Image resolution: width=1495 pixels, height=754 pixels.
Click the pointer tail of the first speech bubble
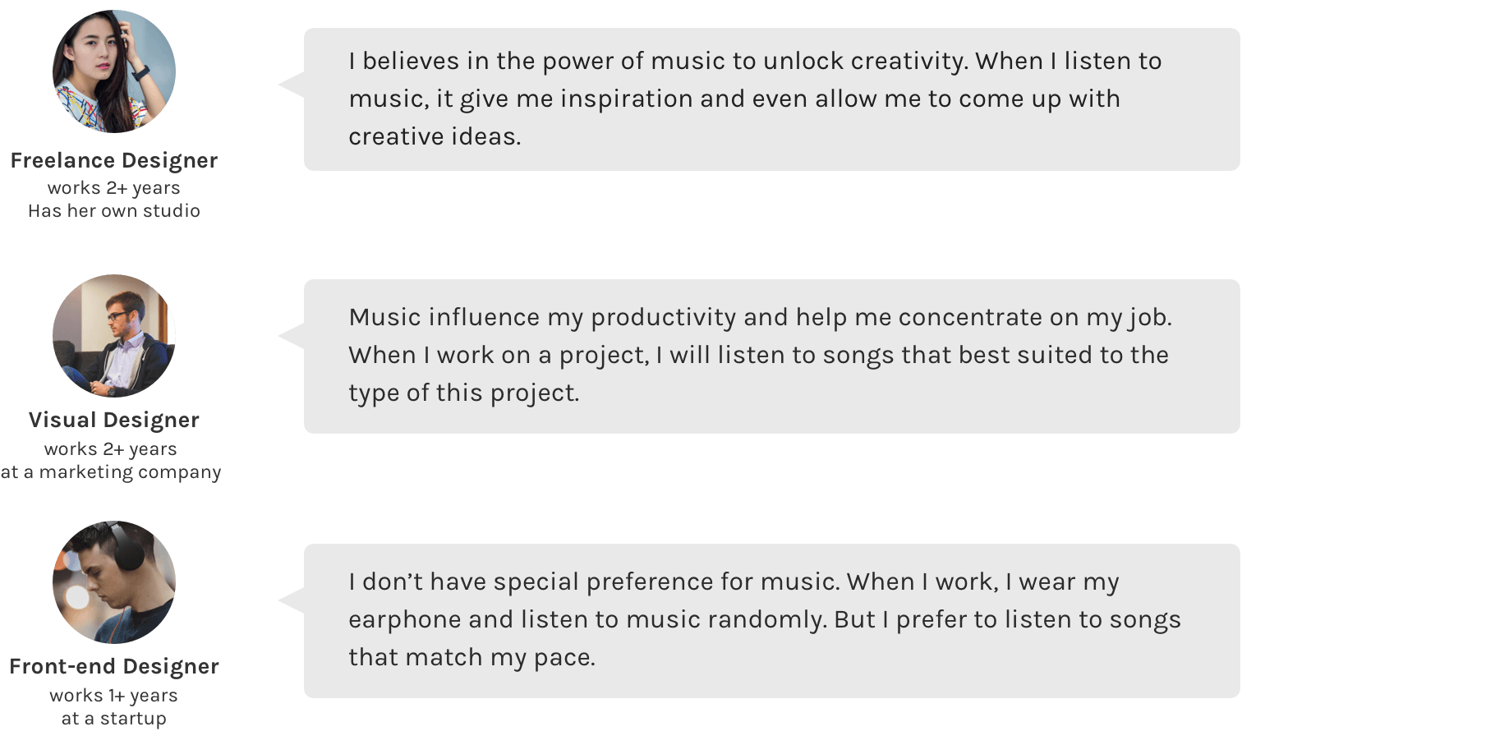click(x=292, y=85)
